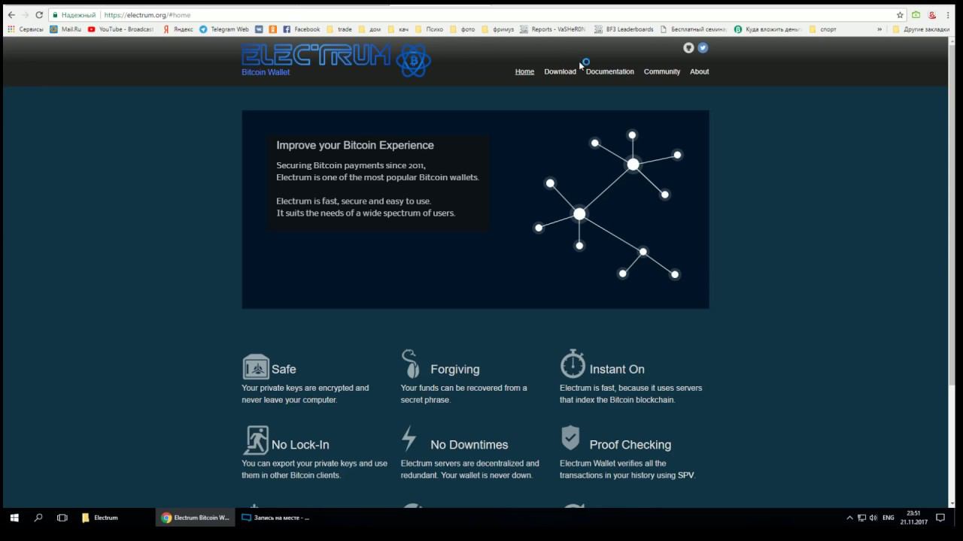Open the Mail.Ru bookmark
963x541 pixels.
65,29
